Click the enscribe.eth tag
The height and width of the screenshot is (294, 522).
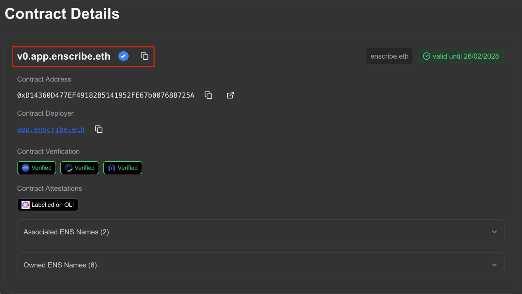click(x=390, y=56)
